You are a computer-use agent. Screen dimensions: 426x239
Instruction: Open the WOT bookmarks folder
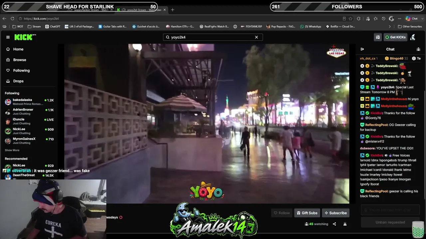[18, 27]
